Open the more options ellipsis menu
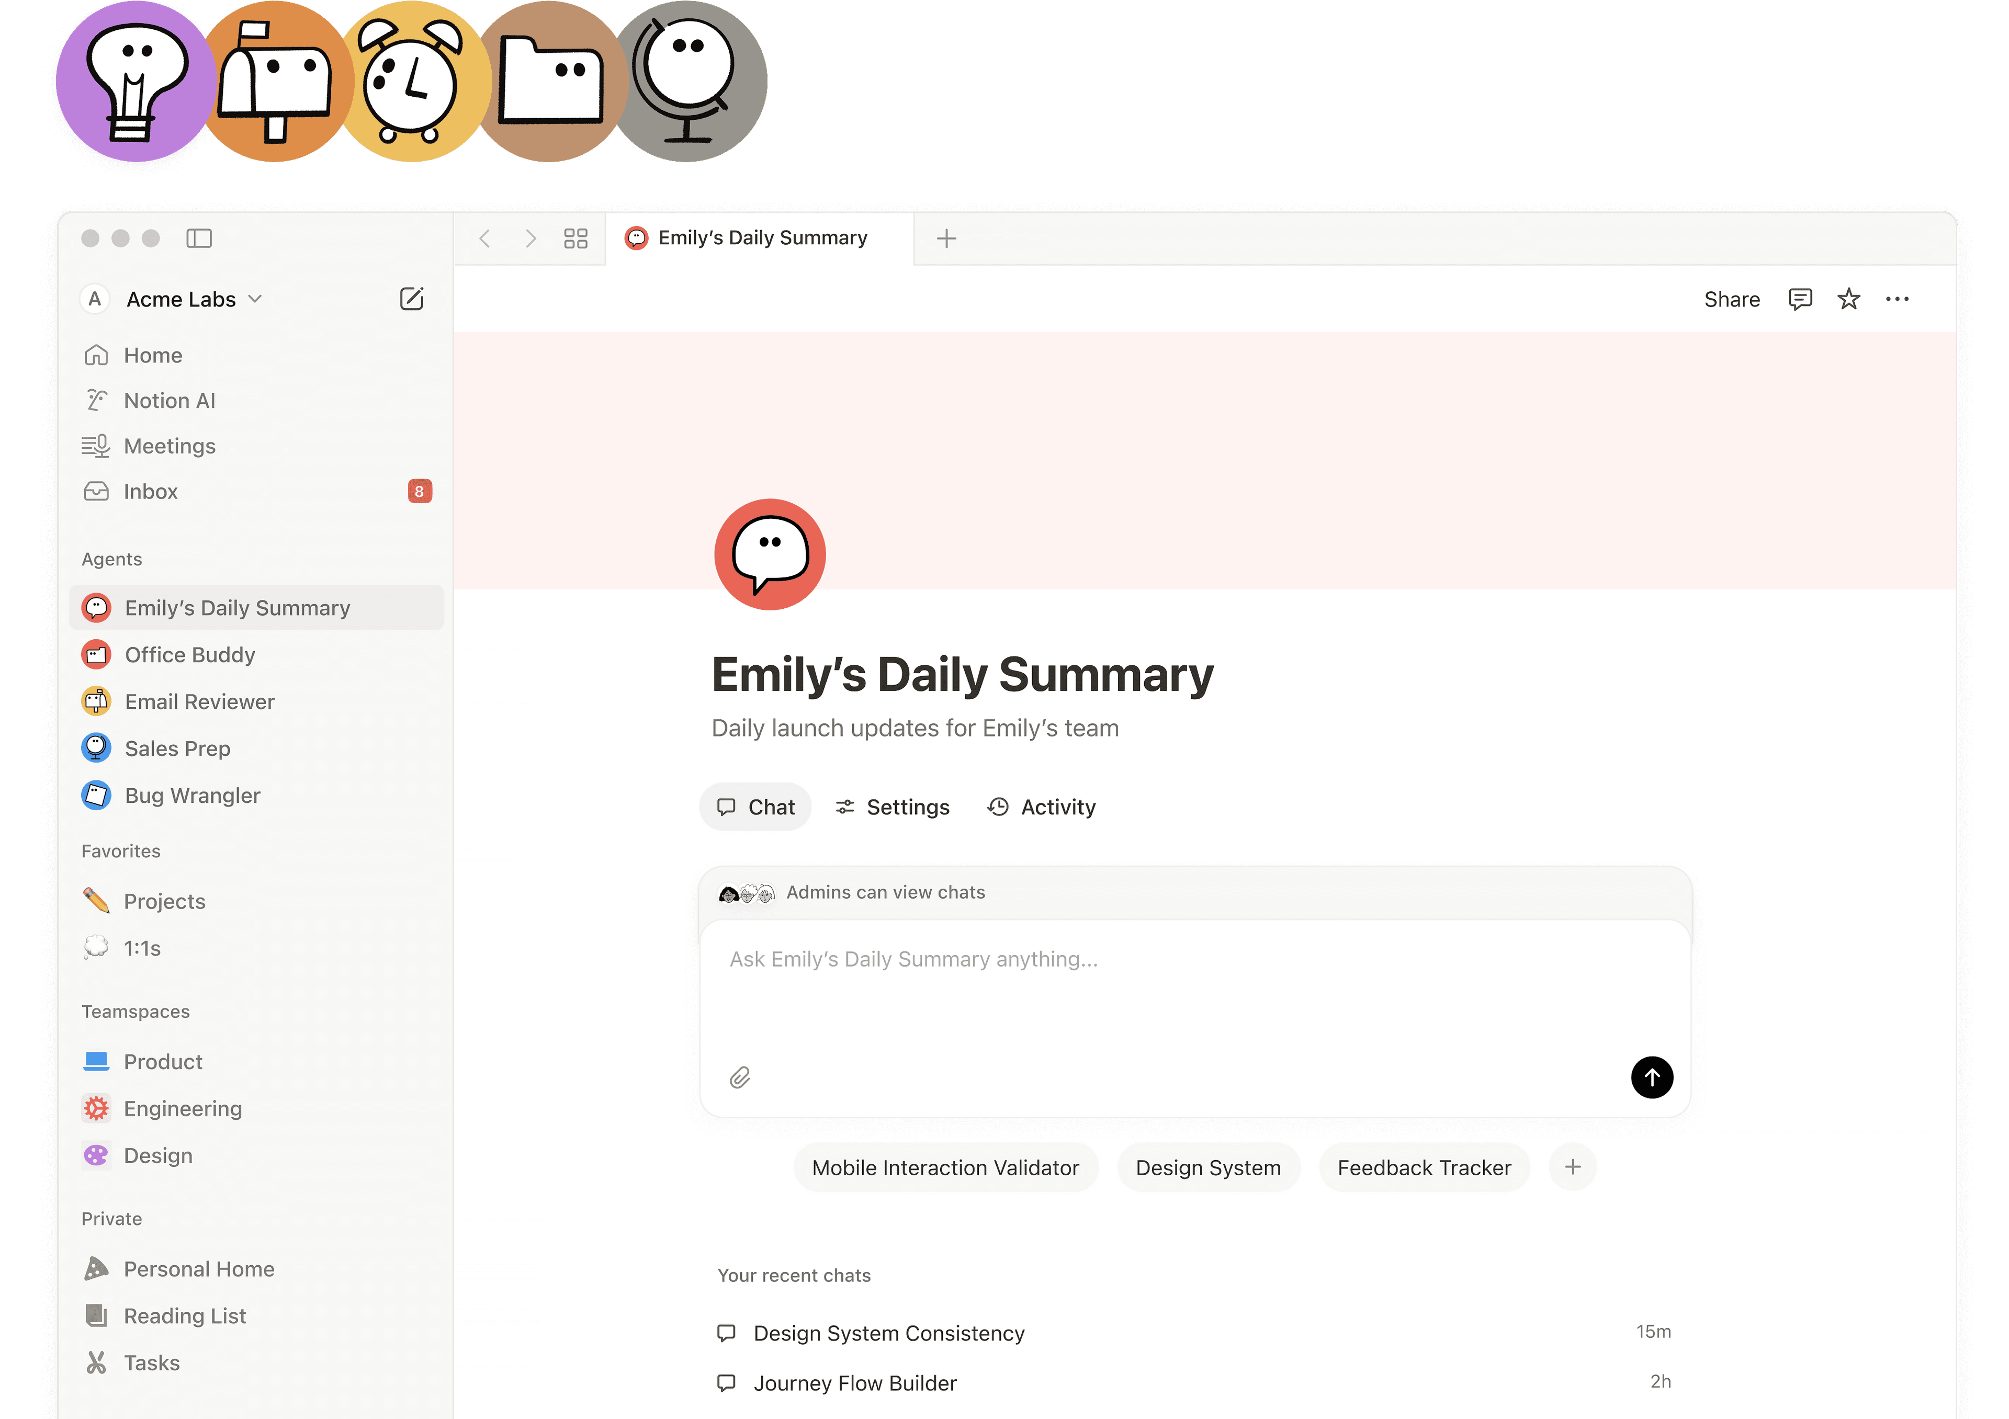2009x1419 pixels. (x=1897, y=299)
